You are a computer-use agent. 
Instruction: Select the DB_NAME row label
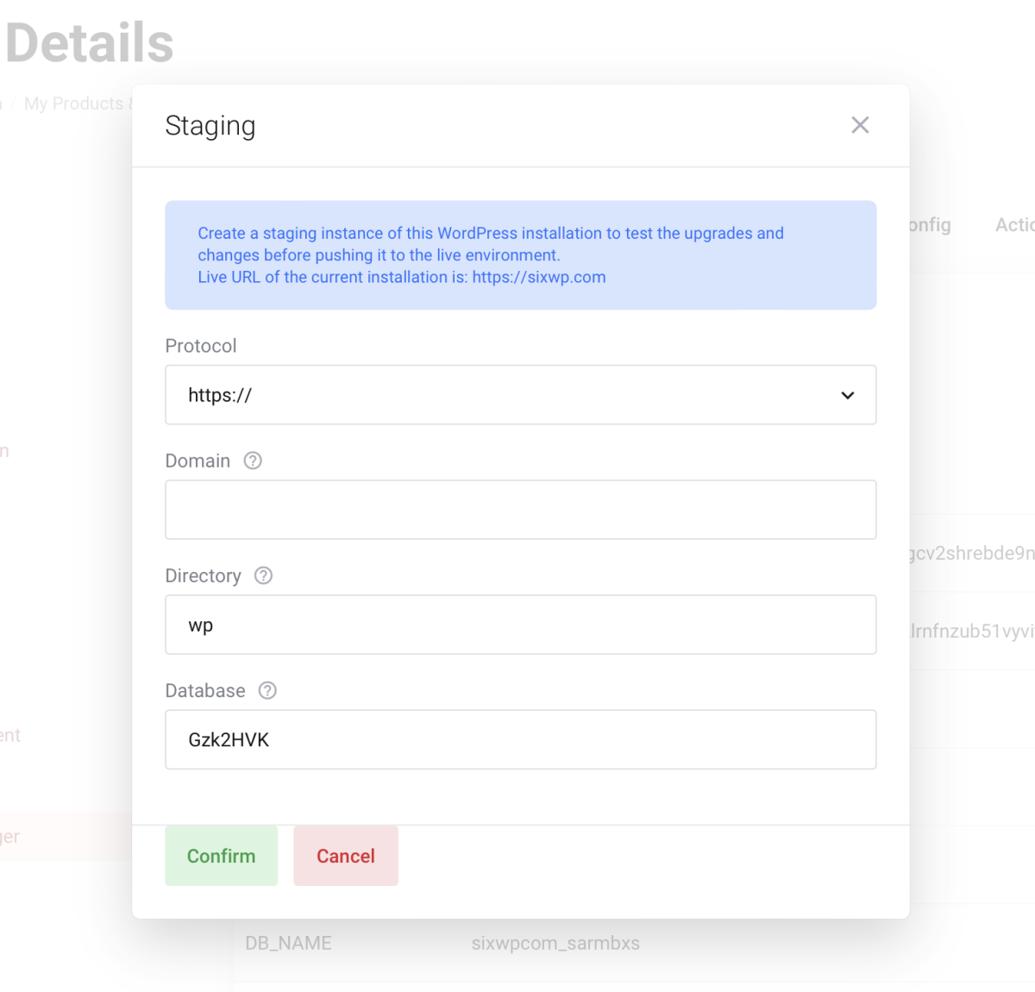pos(288,943)
